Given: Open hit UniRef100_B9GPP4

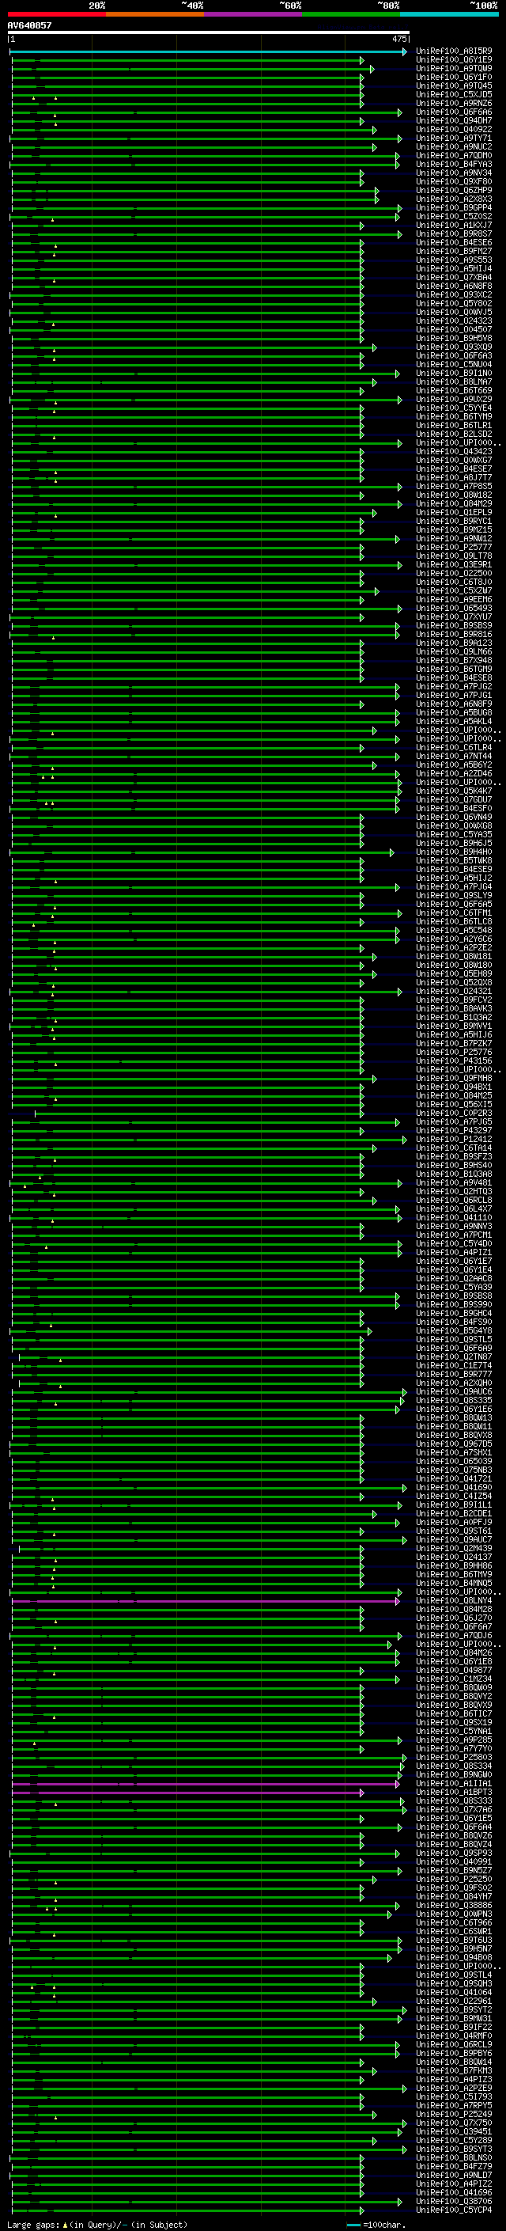Looking at the screenshot, I should [454, 208].
